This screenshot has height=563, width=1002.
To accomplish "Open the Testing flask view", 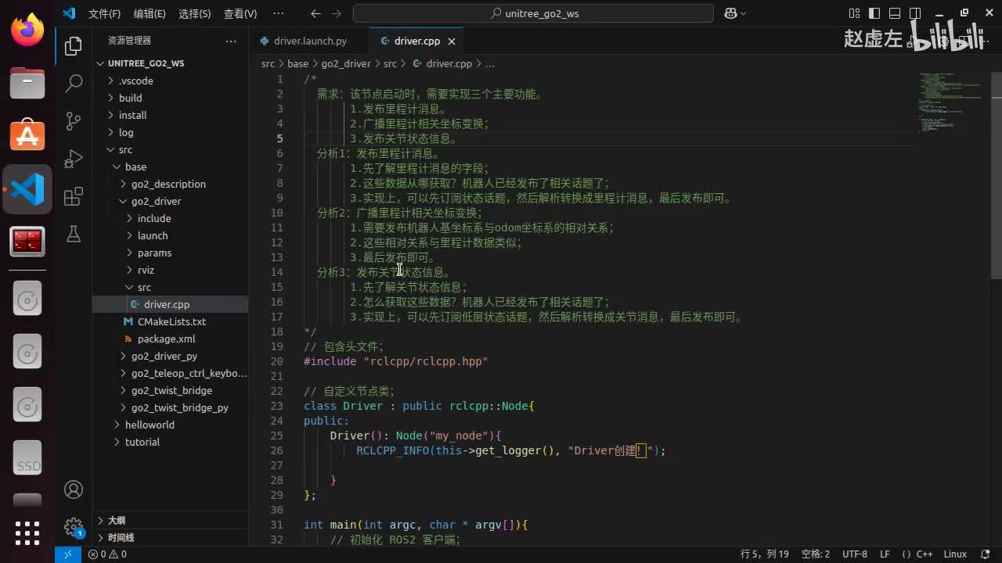I will coord(74,234).
